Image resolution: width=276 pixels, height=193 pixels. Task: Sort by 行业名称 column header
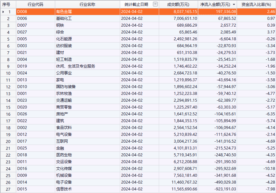[87, 4]
